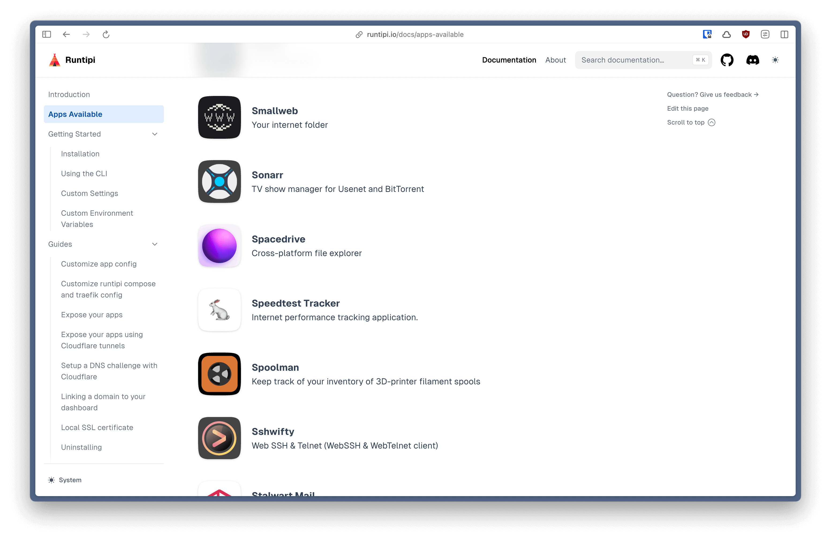831x541 pixels.
Task: Toggle the light/dark mode button
Action: coord(776,60)
